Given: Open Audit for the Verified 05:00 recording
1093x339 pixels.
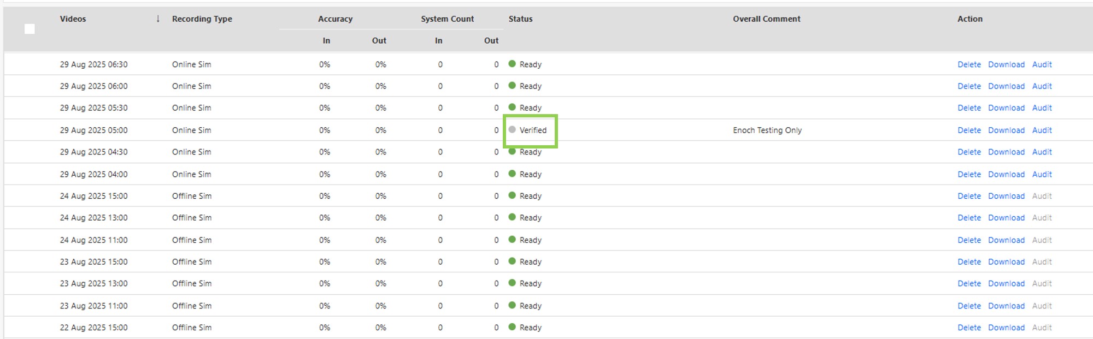Looking at the screenshot, I should pos(1042,130).
